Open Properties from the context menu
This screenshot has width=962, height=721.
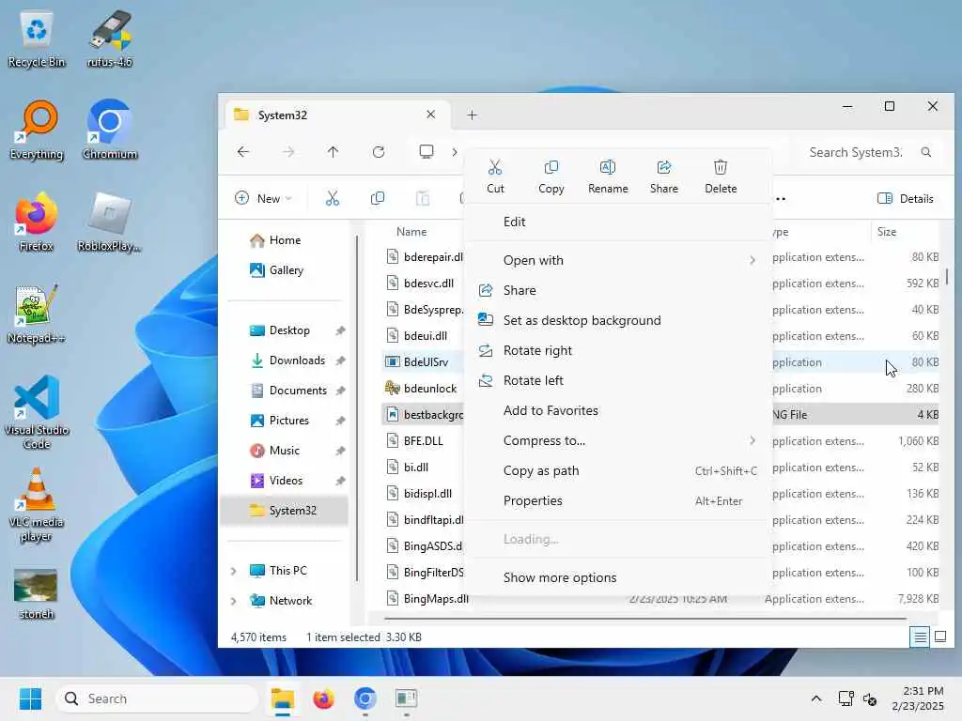(x=616, y=500)
